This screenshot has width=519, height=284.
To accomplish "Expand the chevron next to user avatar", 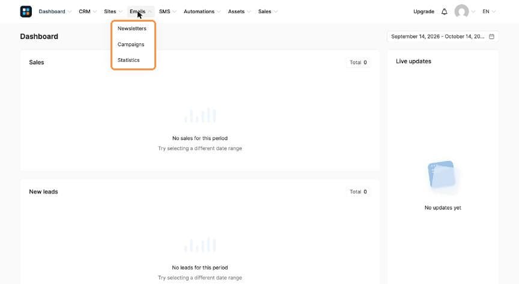I will pos(473,11).
